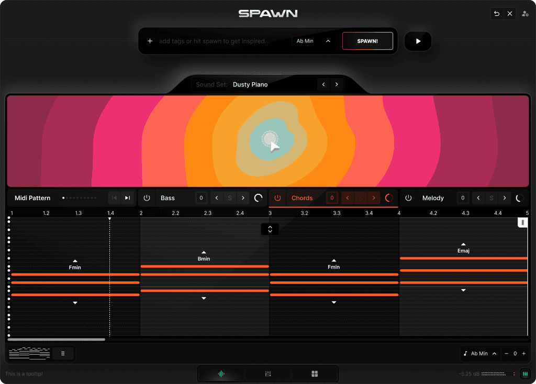Screen dimensions: 536x384
Task: Open the user settings icon in top corner
Action: click(x=525, y=13)
